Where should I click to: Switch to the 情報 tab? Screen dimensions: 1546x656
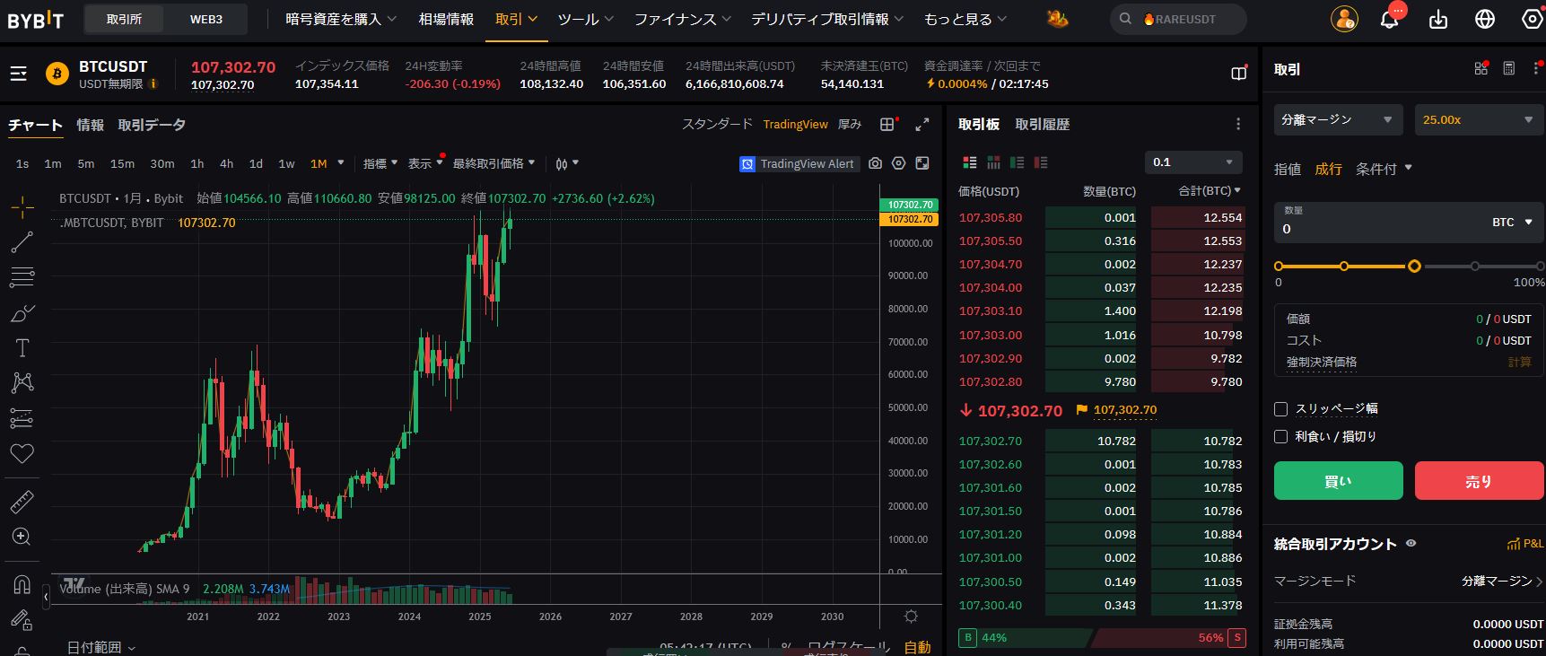pyautogui.click(x=90, y=125)
